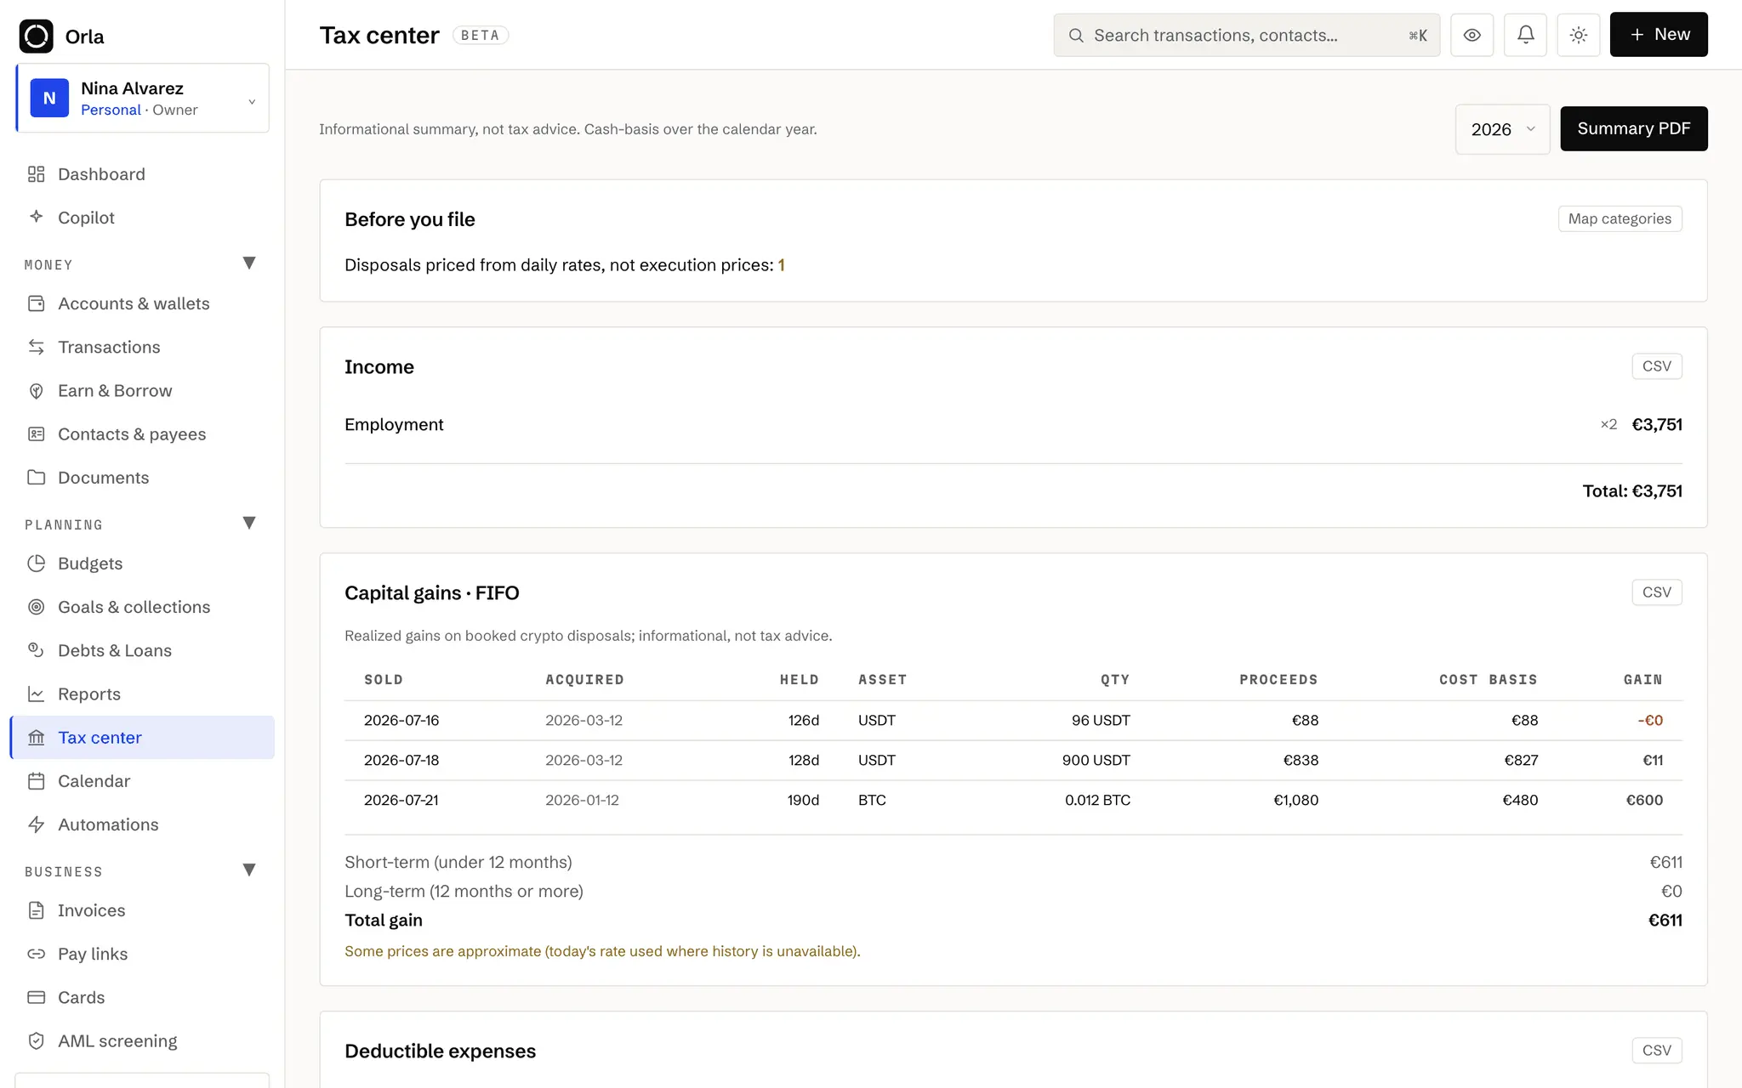Click the Budgets pie chart icon
This screenshot has width=1742, height=1088.
coord(36,563)
